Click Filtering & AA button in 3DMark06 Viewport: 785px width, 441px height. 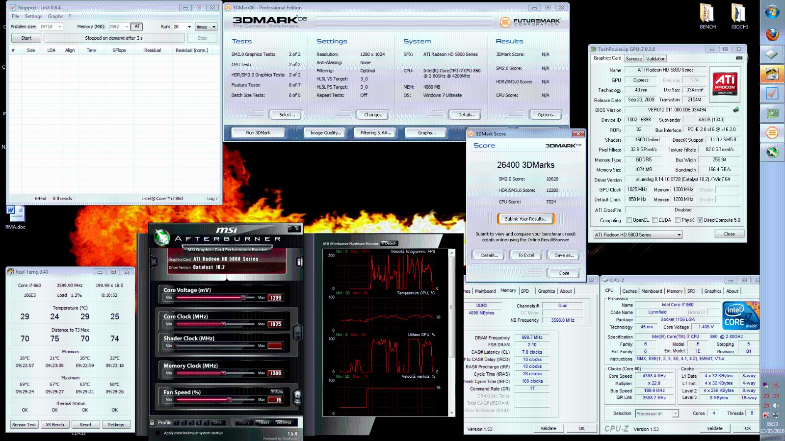pos(376,132)
